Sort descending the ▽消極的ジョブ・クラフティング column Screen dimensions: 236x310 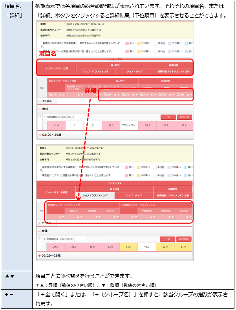[136, 217]
